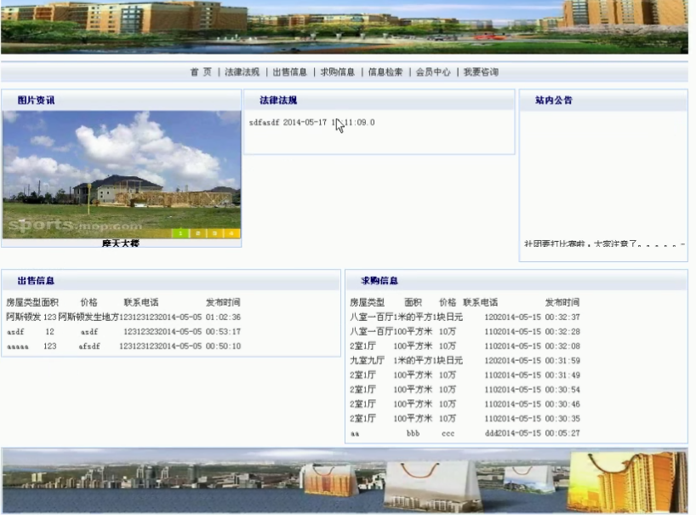Click the 求购信息 panel heading
Image resolution: width=696 pixels, height=515 pixels.
click(379, 281)
